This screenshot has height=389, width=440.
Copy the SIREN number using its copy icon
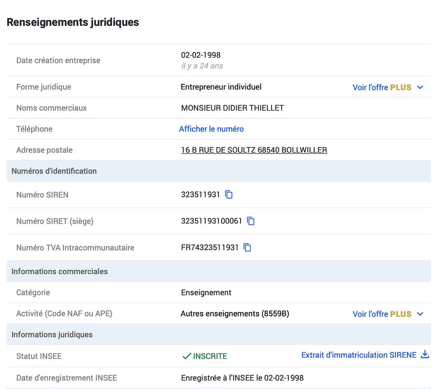tap(229, 195)
